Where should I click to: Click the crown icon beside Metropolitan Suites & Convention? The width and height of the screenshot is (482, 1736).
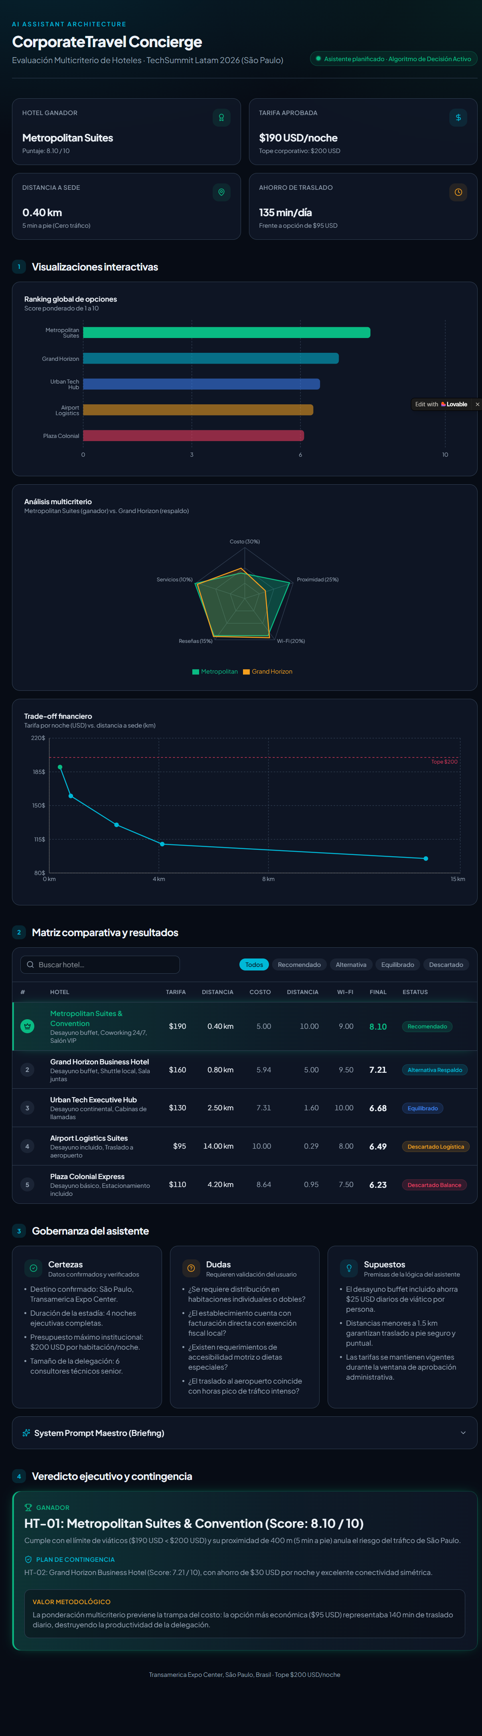click(x=28, y=1026)
